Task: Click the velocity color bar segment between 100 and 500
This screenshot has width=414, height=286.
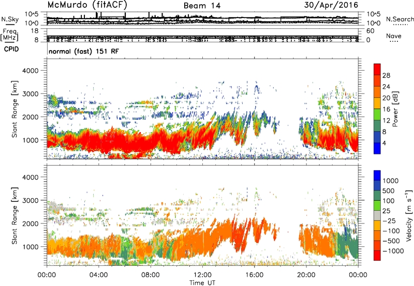Action: (377, 196)
